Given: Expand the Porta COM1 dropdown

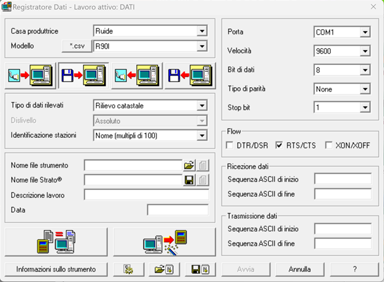Looking at the screenshot, I should click(x=365, y=32).
